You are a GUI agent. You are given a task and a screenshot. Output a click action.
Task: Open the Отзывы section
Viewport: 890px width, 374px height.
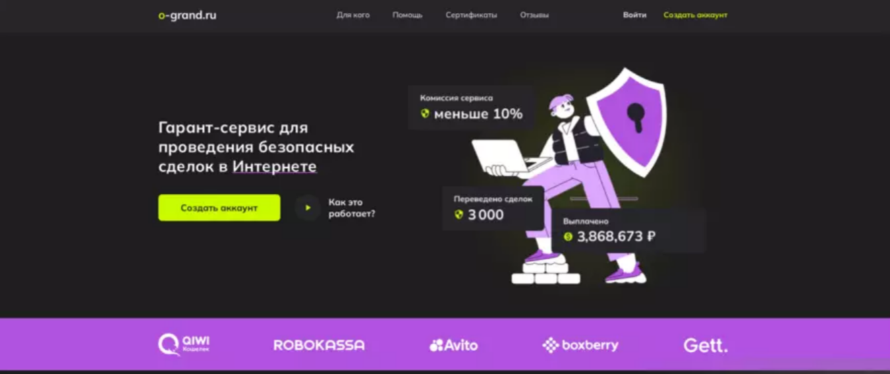point(534,15)
